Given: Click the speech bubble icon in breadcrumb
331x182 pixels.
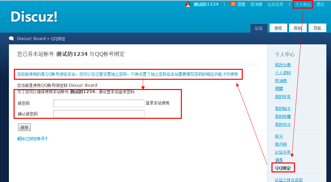Looking at the screenshot, I should [11, 38].
